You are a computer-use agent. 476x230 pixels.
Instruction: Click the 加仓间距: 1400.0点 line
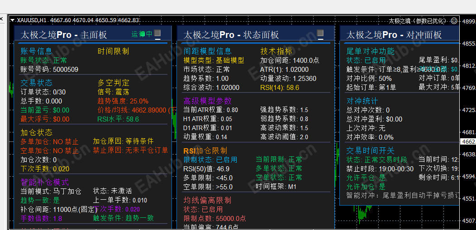290,60
